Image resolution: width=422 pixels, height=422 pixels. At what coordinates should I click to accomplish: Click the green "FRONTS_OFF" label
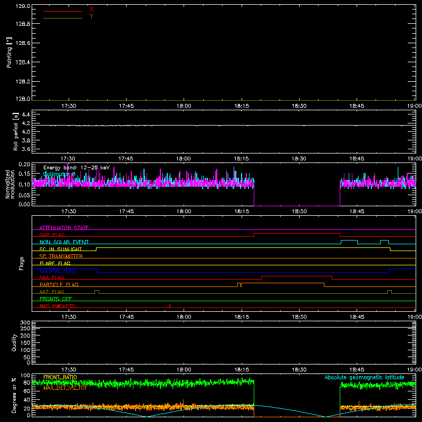click(x=56, y=299)
